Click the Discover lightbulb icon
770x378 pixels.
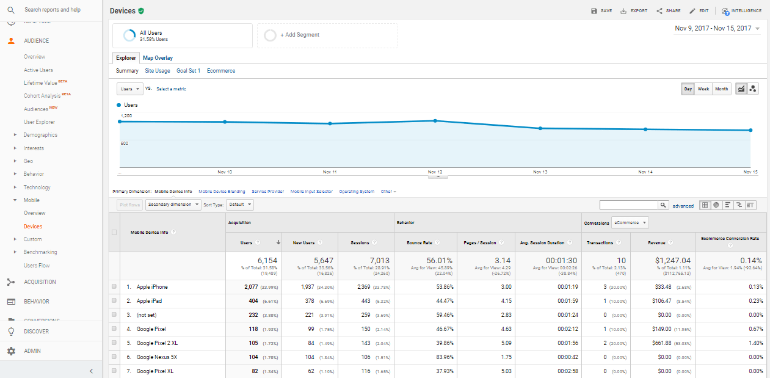(11, 332)
